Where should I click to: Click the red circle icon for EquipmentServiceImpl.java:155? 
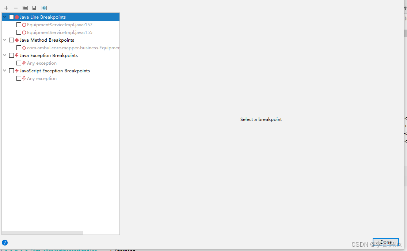[x=24, y=33]
